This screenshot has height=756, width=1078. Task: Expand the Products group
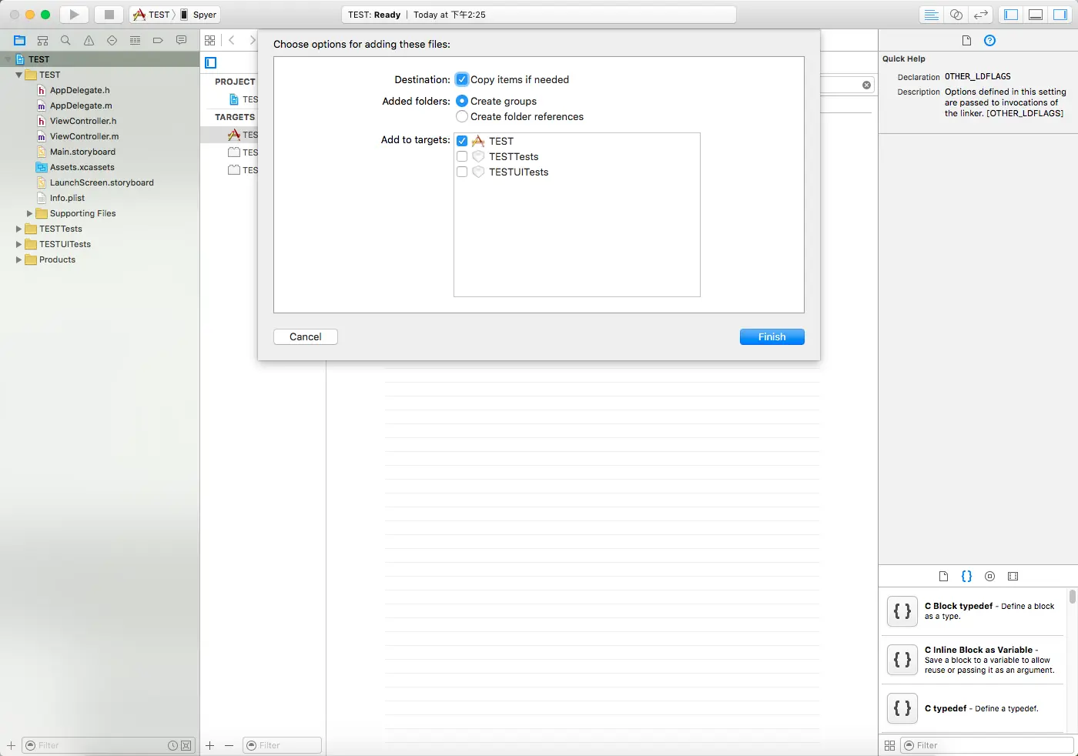(18, 259)
